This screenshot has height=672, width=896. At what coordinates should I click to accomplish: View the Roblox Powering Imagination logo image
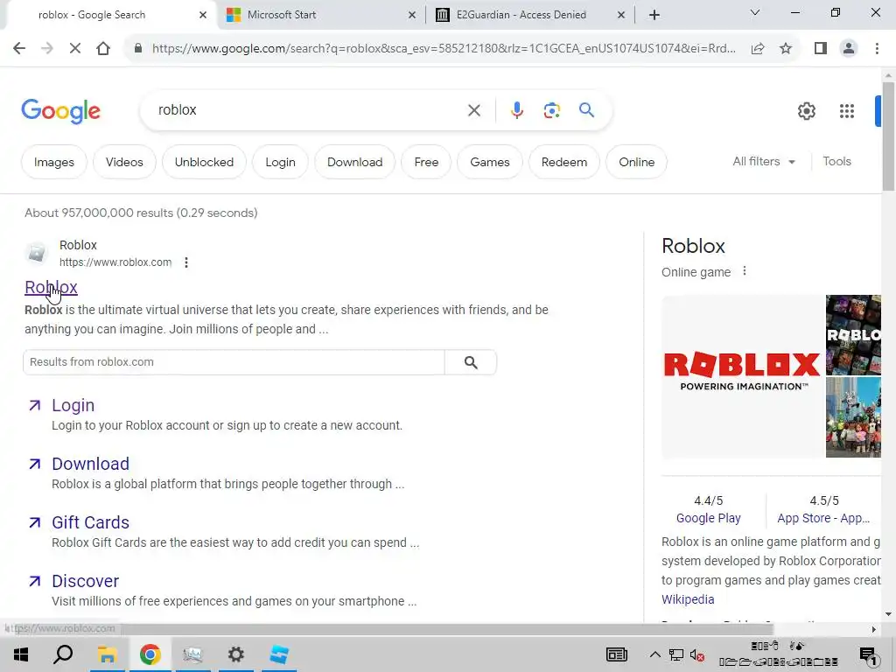click(742, 376)
